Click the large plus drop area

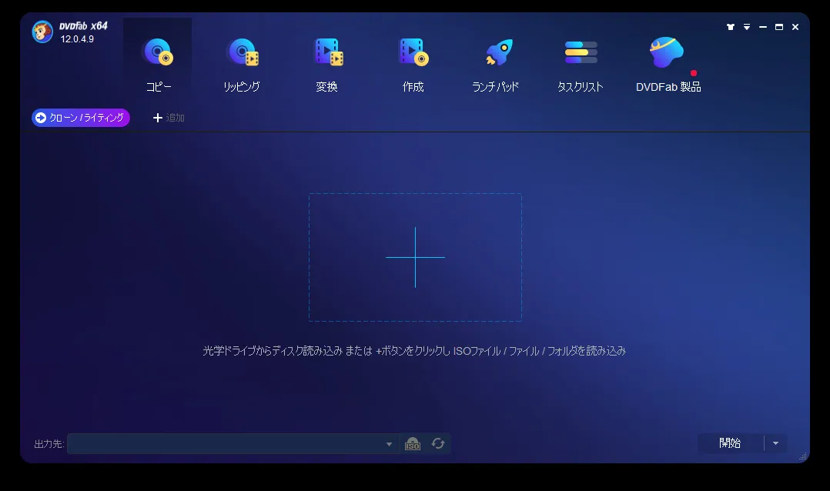(x=415, y=257)
